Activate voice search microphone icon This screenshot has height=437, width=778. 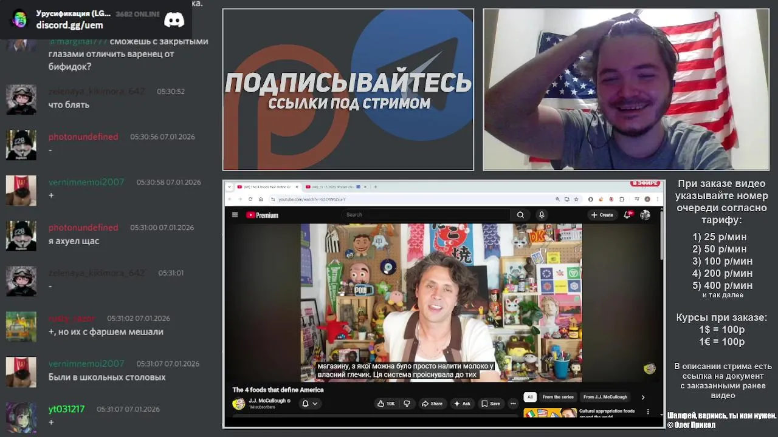coord(542,215)
